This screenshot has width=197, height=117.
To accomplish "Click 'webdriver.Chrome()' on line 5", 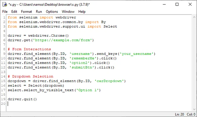I will coord(48,36).
